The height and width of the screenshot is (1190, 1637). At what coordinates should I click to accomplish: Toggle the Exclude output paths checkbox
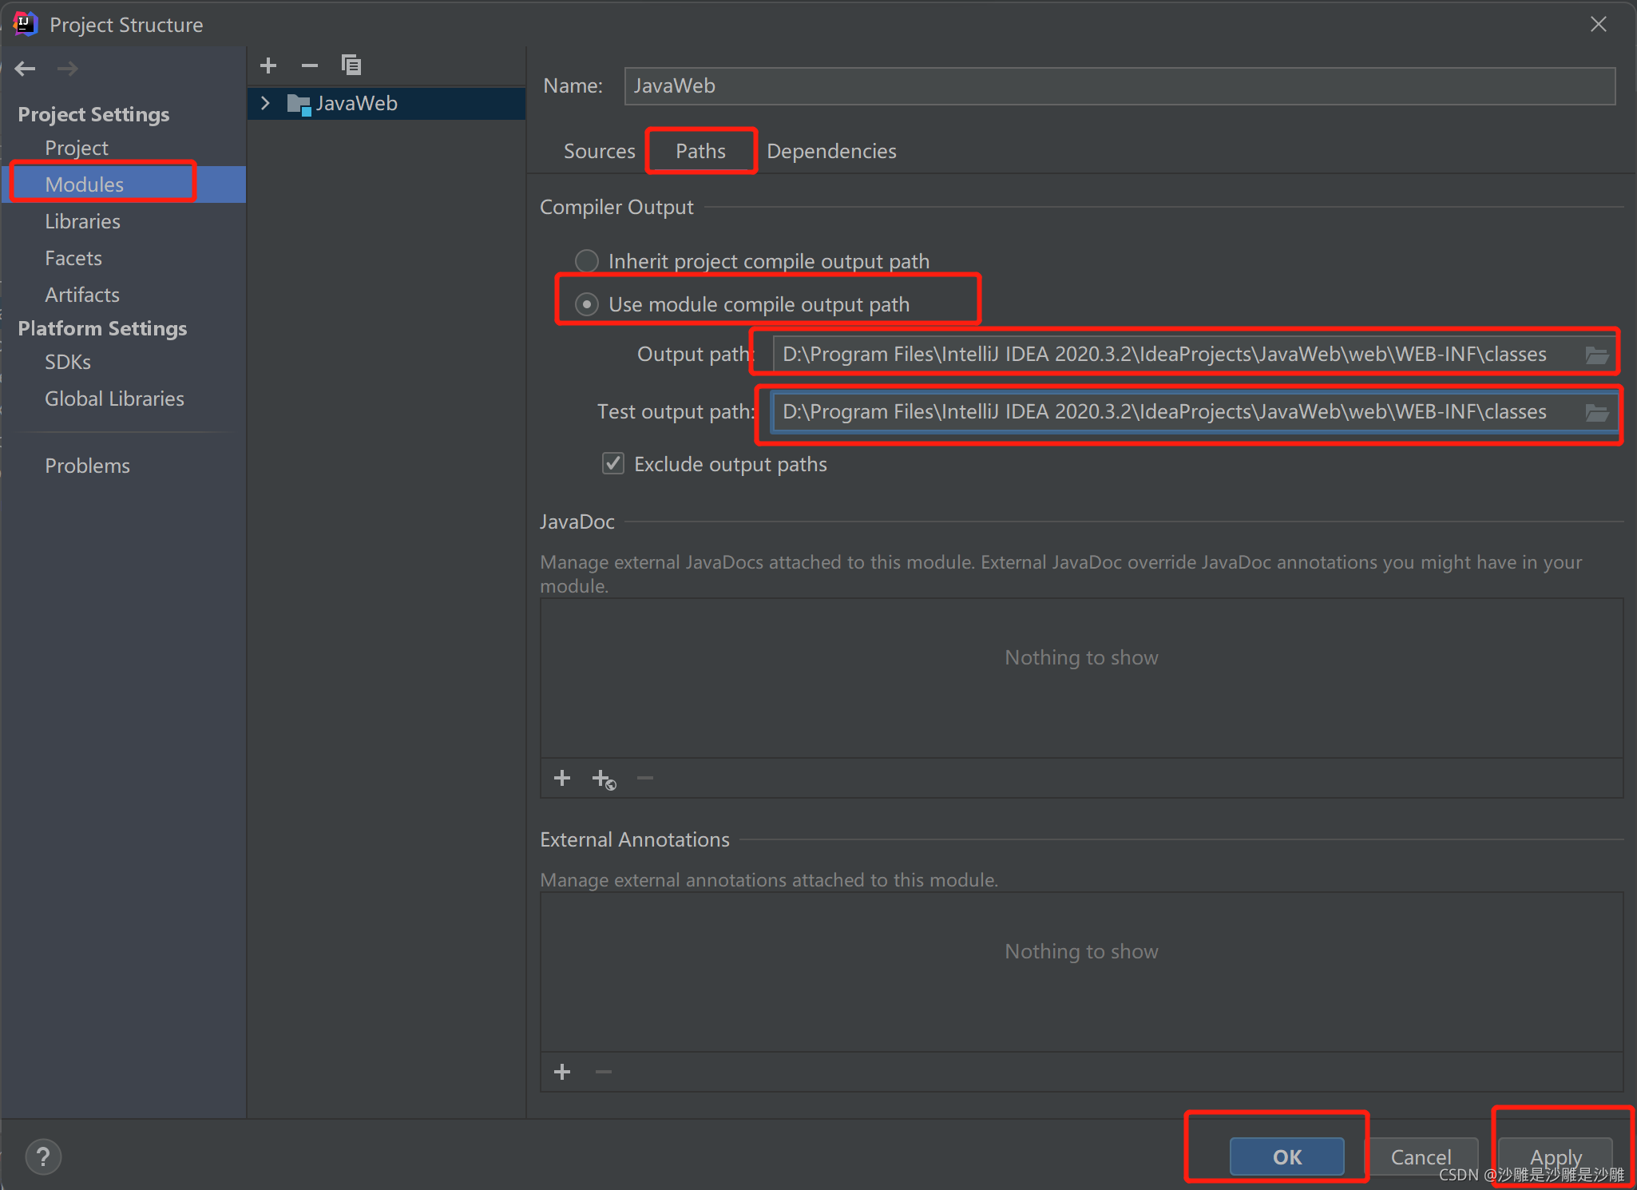613,464
